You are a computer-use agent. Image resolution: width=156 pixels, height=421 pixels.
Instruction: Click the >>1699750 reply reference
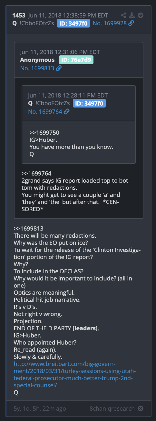(44, 132)
